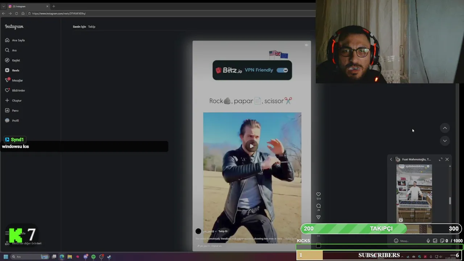Open the shared reel thumbnail in chat

[x=414, y=193]
